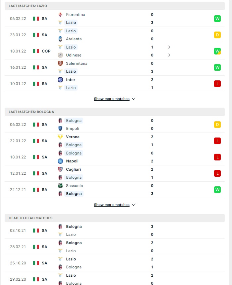
Task: Click the Italy flag beside 22.01.22 match
Action: pyautogui.click(x=36, y=141)
